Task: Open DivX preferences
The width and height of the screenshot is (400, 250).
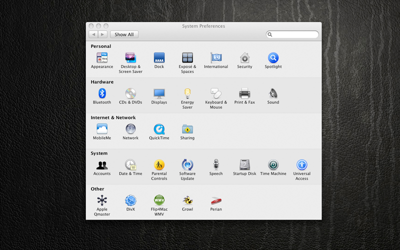Action: pyautogui.click(x=130, y=200)
